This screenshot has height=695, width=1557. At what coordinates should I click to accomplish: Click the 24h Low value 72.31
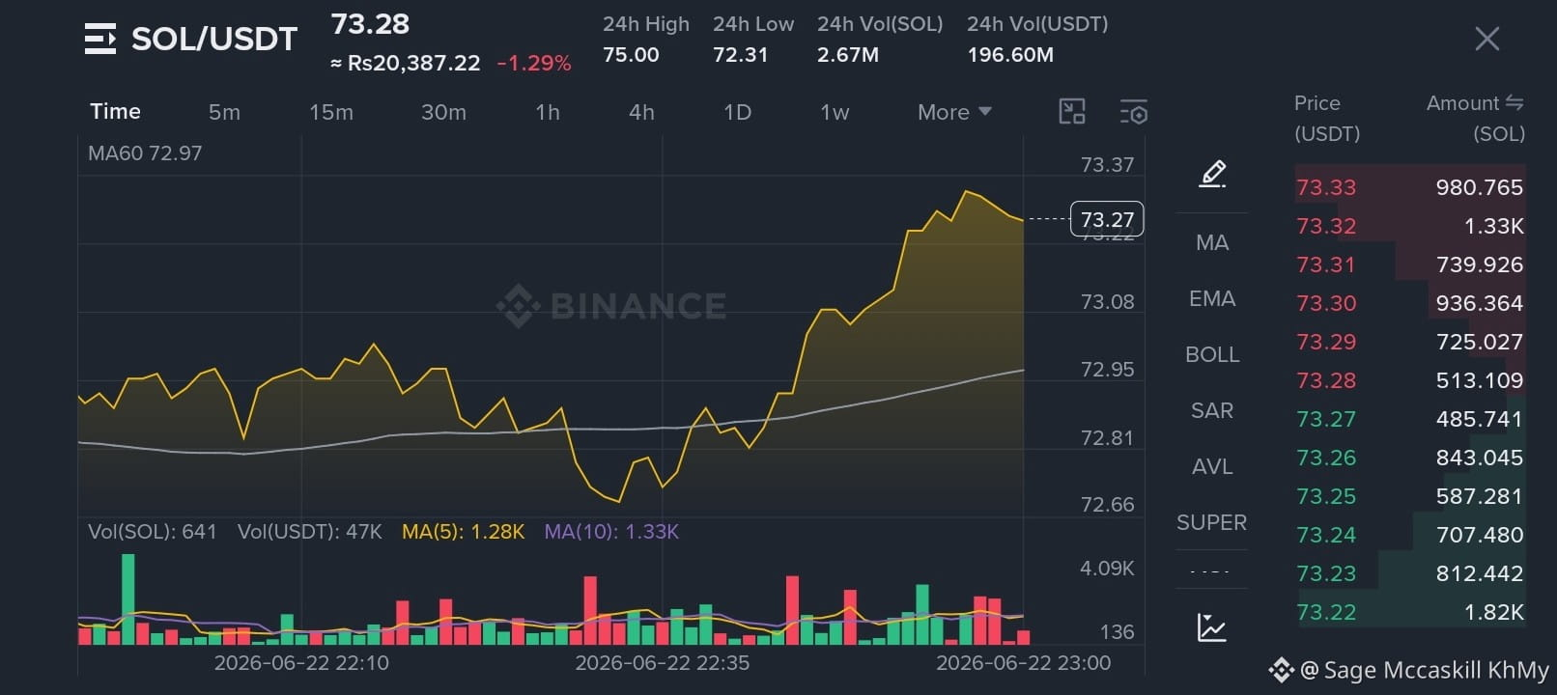[x=740, y=55]
